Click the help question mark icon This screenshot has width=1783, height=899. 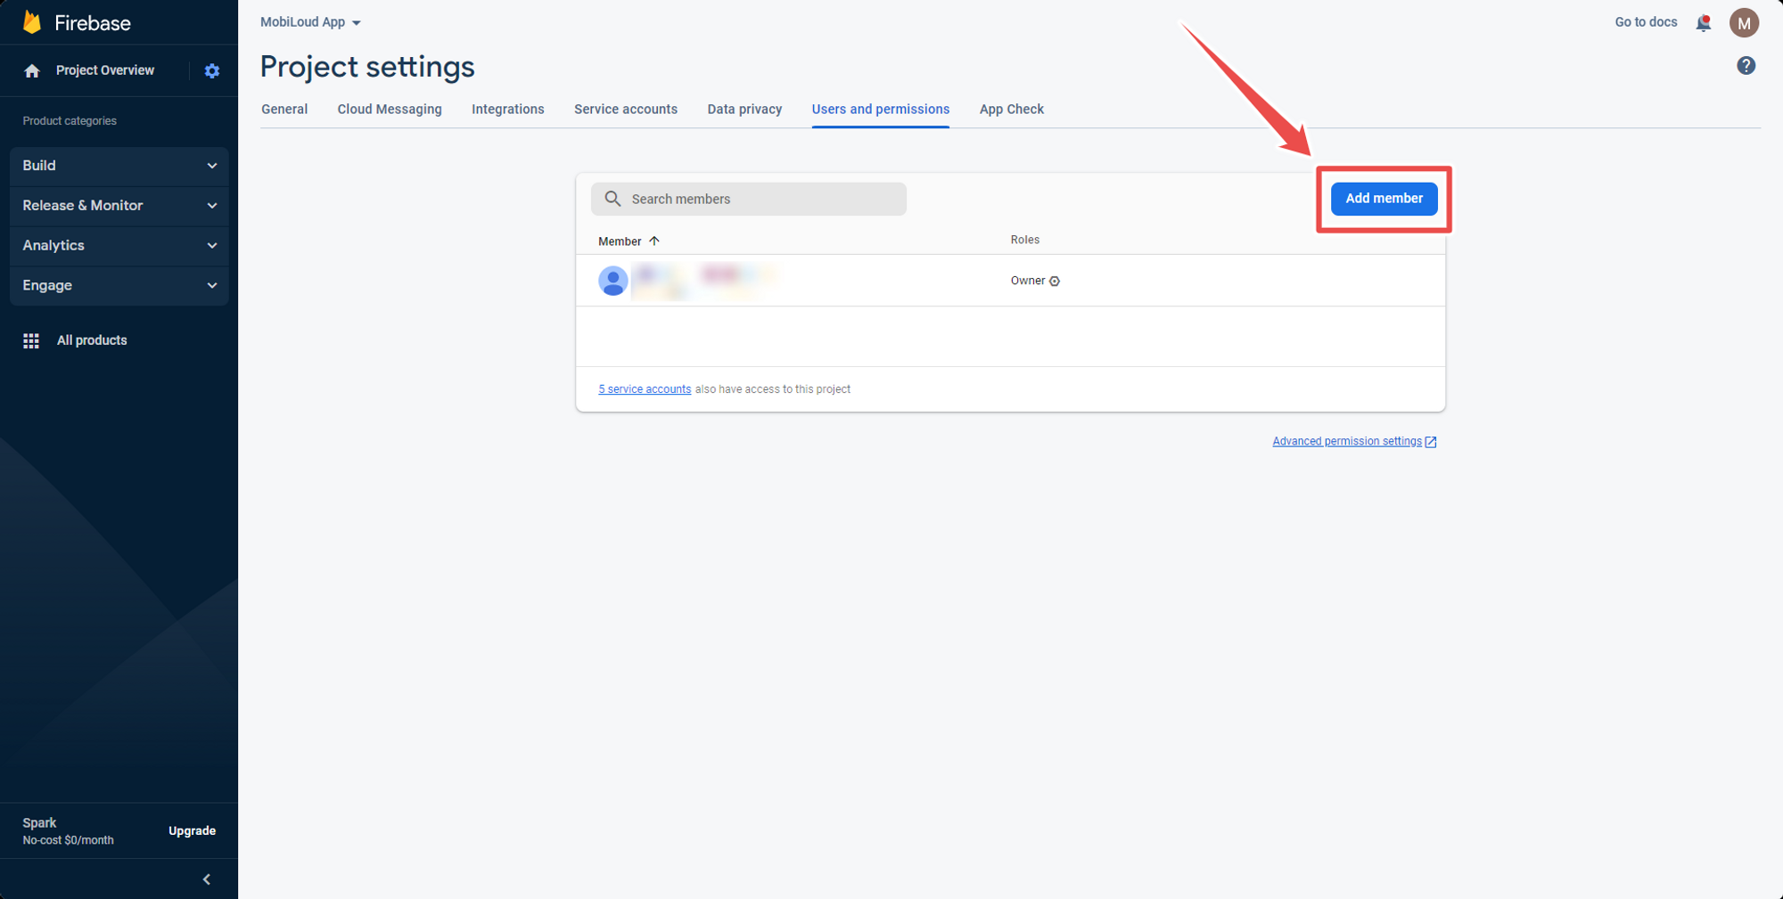click(x=1746, y=65)
